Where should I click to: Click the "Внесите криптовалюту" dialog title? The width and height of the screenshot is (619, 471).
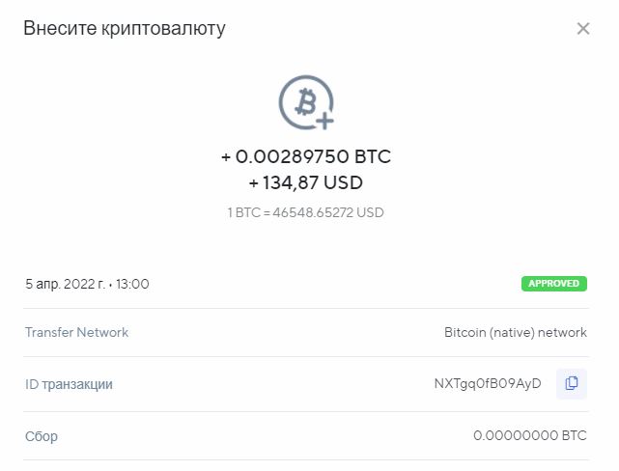[125, 28]
